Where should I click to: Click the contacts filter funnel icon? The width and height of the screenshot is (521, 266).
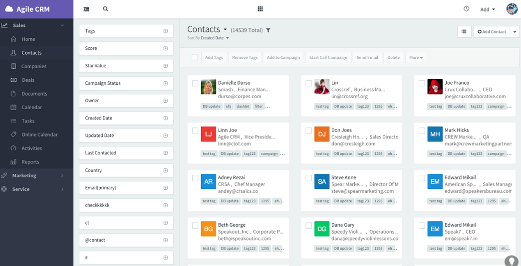coord(268,30)
